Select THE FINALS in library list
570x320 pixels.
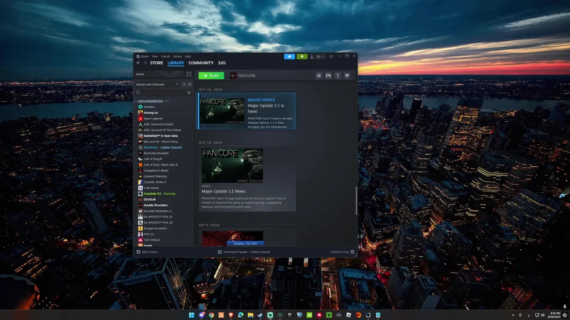click(152, 240)
